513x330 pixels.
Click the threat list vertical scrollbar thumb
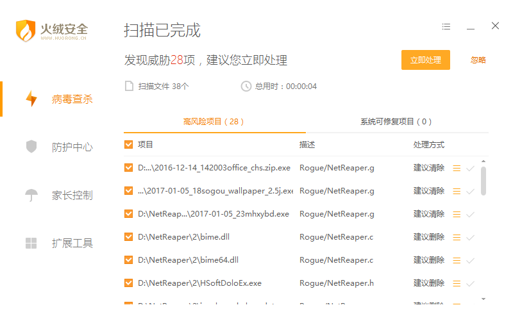[483, 179]
